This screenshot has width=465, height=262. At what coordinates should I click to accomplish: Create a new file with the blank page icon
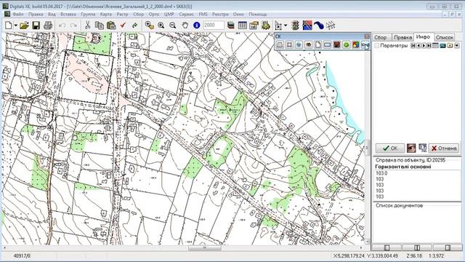9,25
